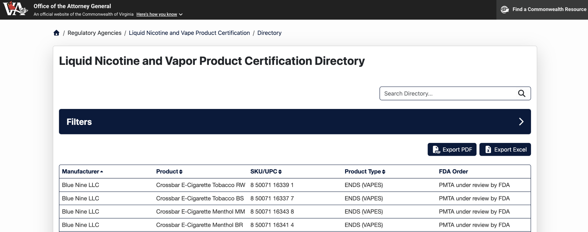
Task: Select Crossbar E-Cigarette Tobacco BS cell
Action: (x=200, y=198)
